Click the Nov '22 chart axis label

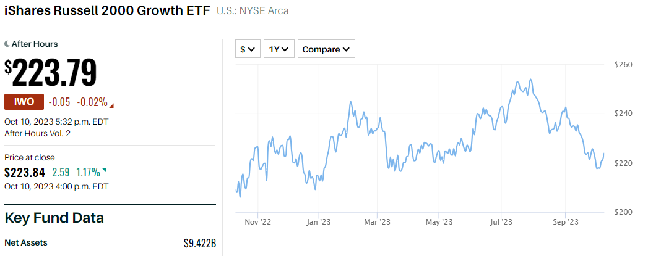(x=257, y=221)
